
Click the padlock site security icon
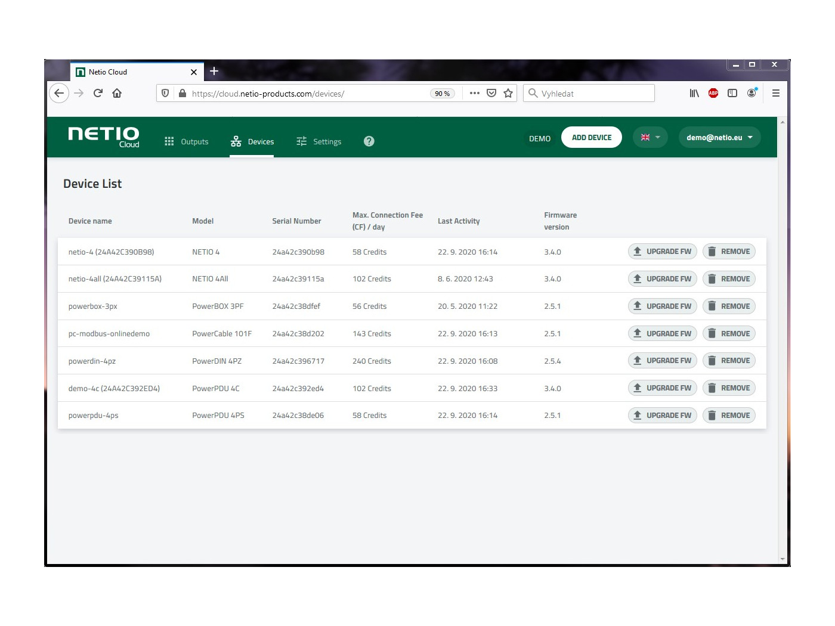tap(183, 93)
